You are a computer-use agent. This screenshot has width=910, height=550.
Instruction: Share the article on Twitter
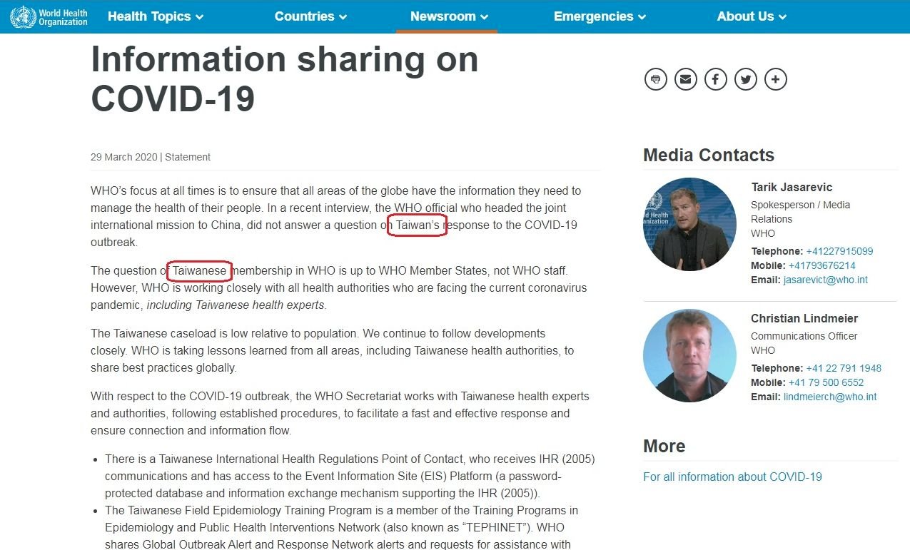746,78
